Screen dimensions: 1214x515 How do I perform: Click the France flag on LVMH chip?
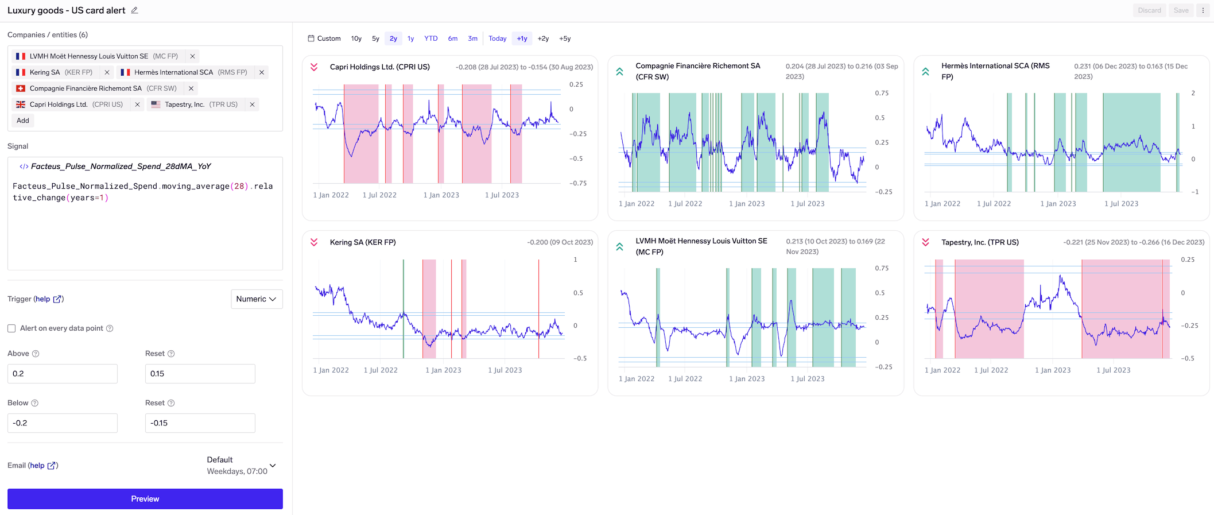[21, 56]
